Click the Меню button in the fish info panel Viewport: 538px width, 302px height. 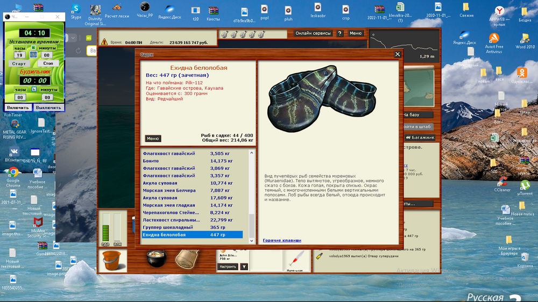pos(153,139)
